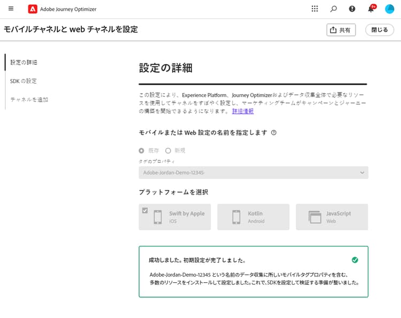
Task: Go to SDK の設定 step
Action: click(24, 81)
